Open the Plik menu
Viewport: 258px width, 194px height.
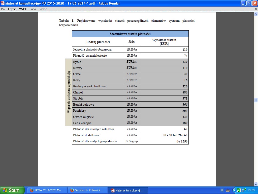3,9
